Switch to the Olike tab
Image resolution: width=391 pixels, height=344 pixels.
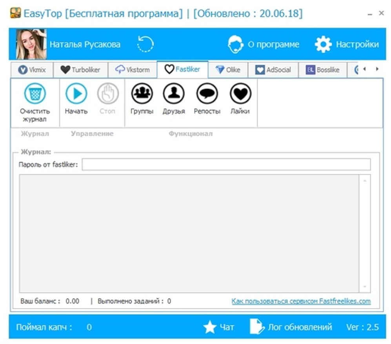coord(228,70)
